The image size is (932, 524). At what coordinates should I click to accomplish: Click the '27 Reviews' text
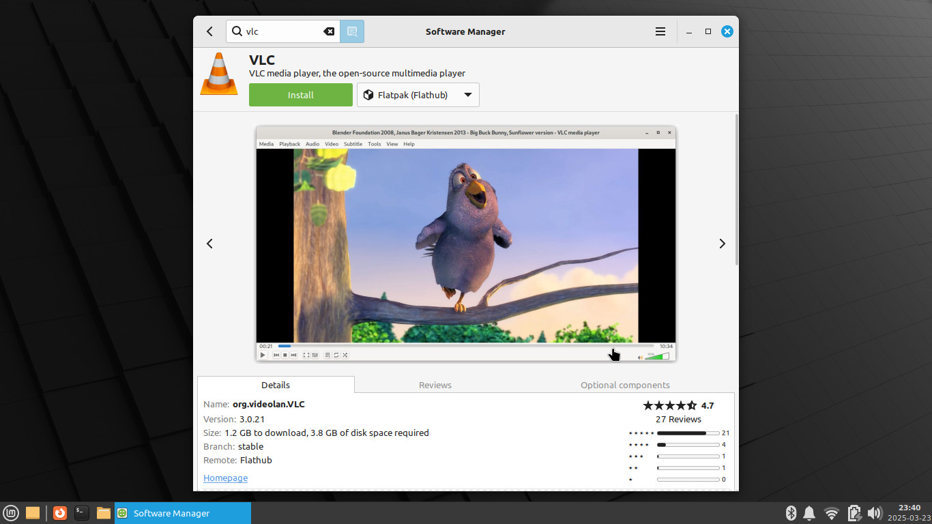(678, 419)
